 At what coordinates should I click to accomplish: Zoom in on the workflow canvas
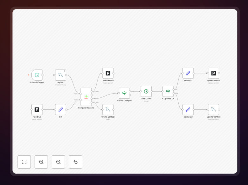41,162
